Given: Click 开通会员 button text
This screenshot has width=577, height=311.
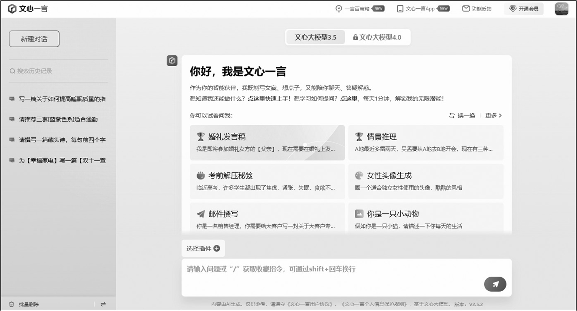Looking at the screenshot, I should [528, 9].
